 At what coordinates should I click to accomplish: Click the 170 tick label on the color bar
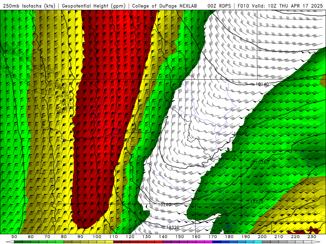[x=213, y=237]
